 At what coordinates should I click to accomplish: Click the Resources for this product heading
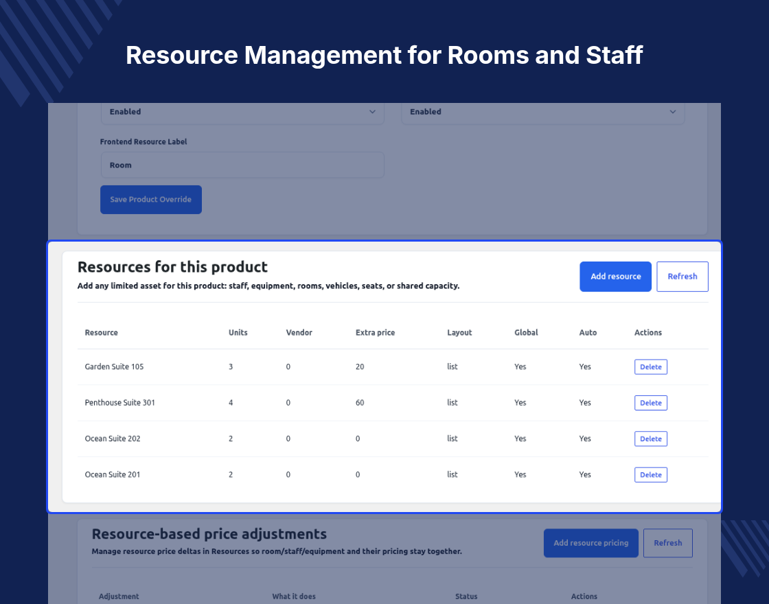point(172,267)
